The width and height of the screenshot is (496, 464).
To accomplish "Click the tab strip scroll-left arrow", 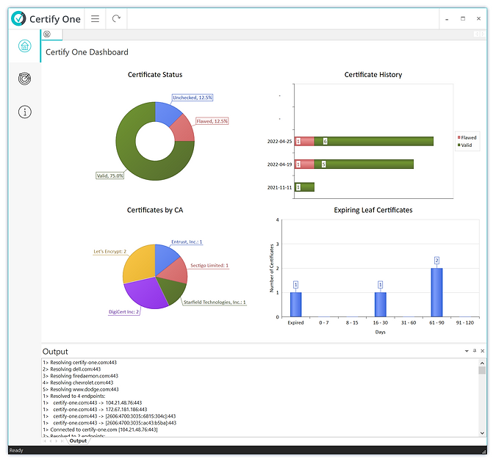I will pos(476,34).
